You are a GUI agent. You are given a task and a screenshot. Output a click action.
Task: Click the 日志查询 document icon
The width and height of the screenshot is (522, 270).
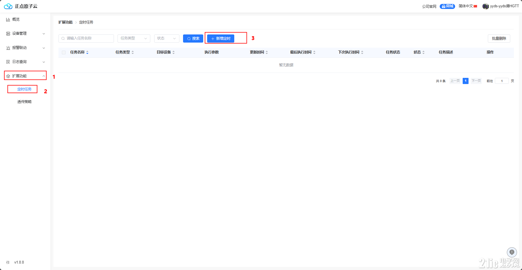(x=8, y=62)
